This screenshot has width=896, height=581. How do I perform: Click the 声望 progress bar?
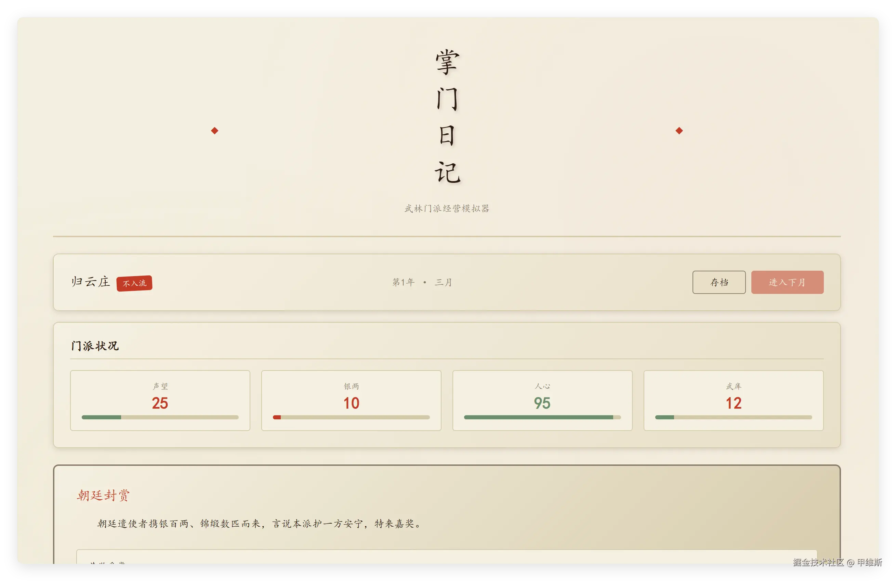(x=160, y=417)
